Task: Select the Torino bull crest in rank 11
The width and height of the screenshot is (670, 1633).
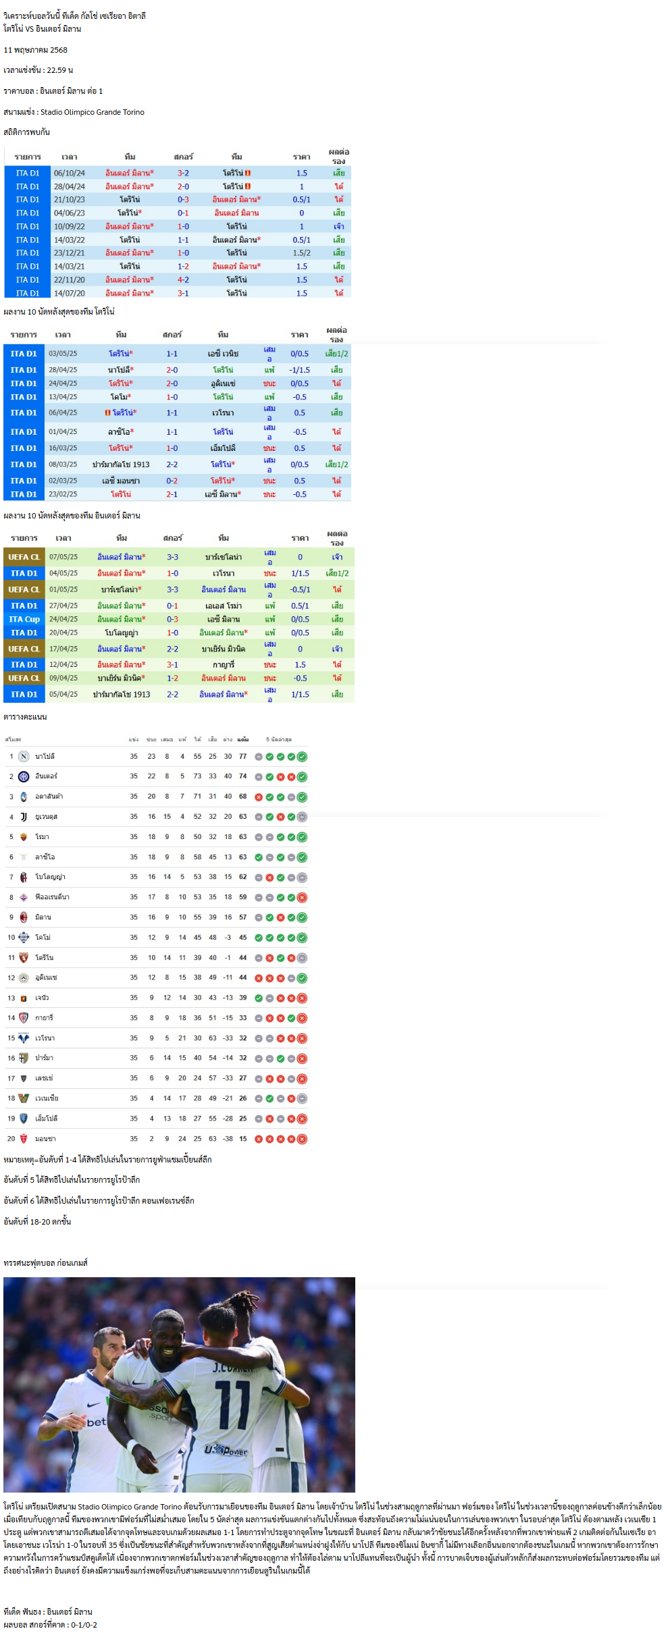Action: pyautogui.click(x=24, y=958)
